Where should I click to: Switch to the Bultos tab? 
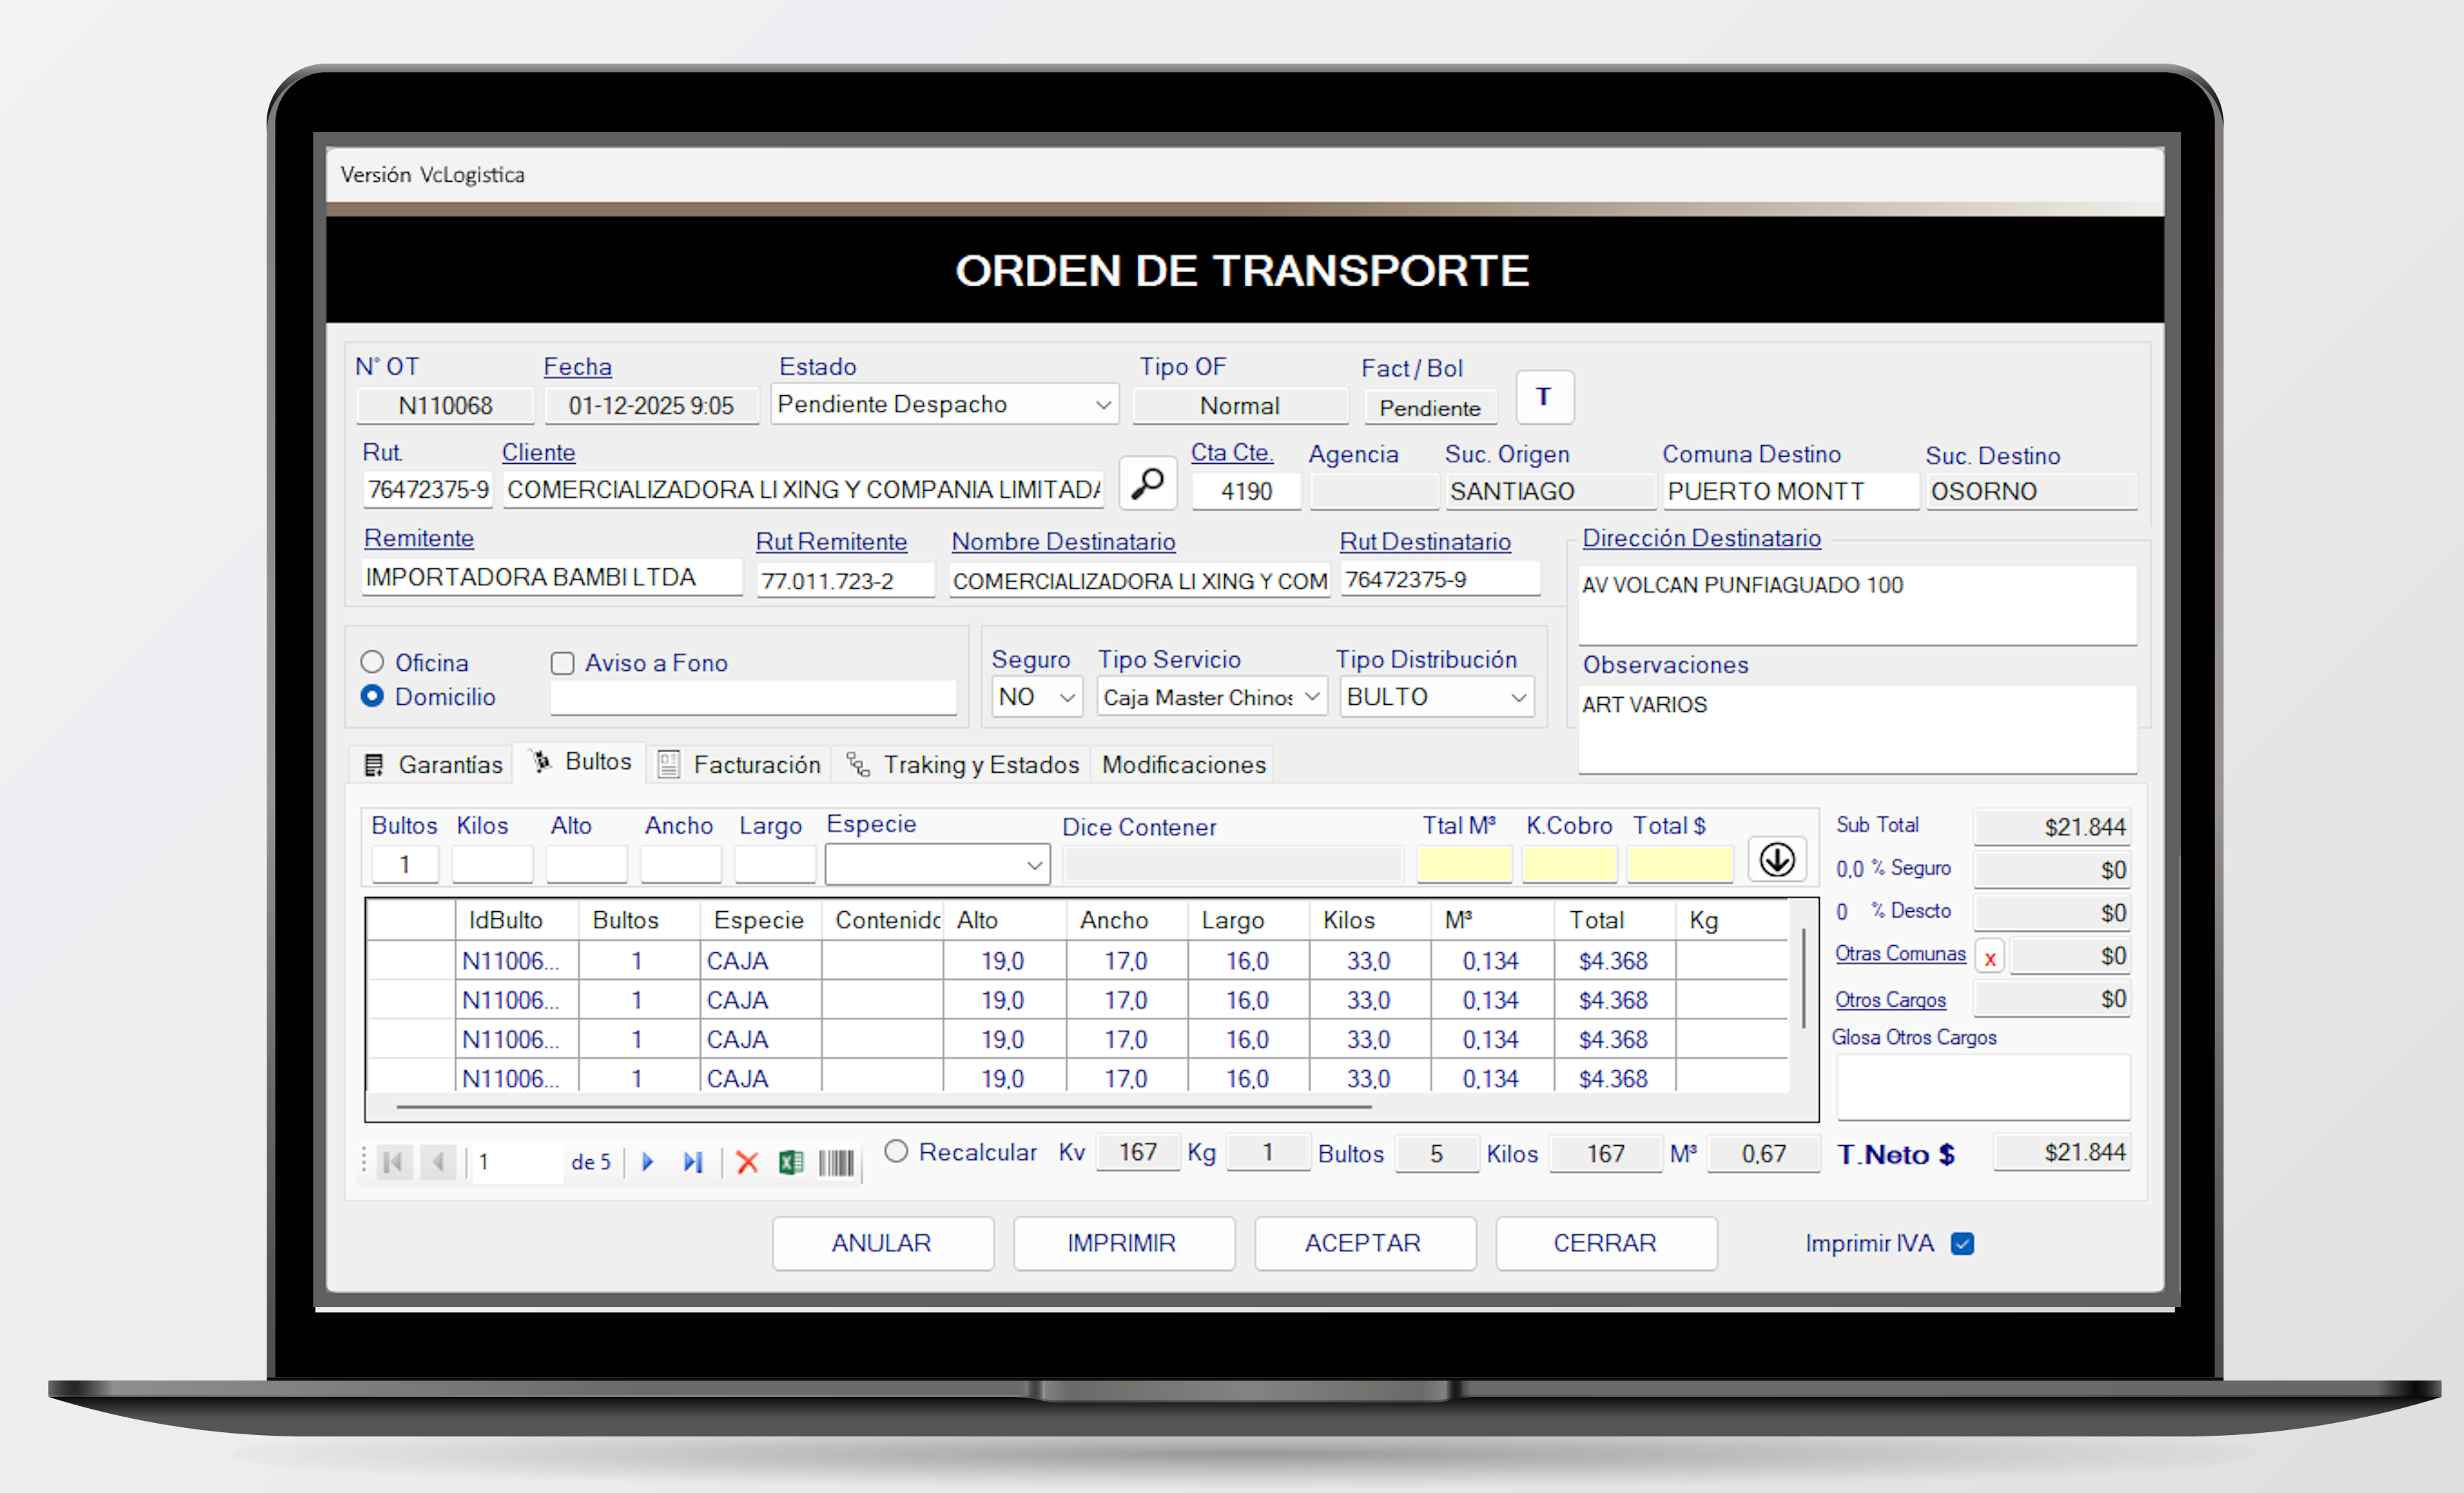coord(581,761)
